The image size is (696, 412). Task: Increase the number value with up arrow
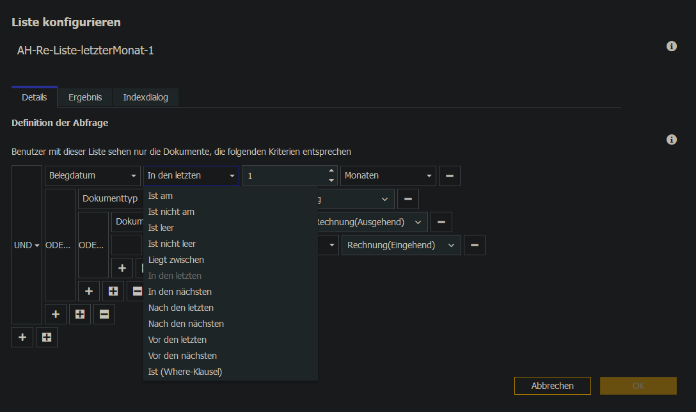tap(331, 171)
